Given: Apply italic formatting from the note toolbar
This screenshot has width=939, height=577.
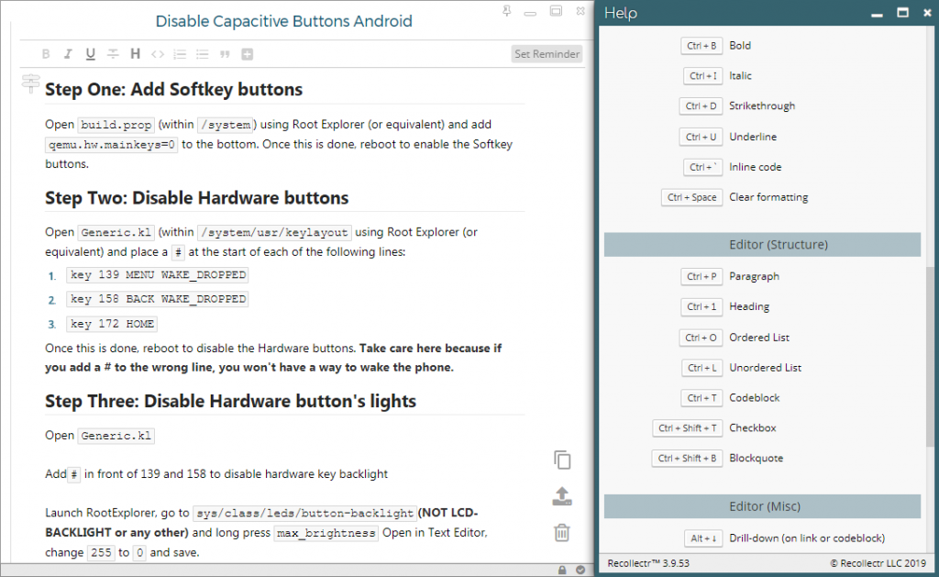Looking at the screenshot, I should pyautogui.click(x=68, y=54).
